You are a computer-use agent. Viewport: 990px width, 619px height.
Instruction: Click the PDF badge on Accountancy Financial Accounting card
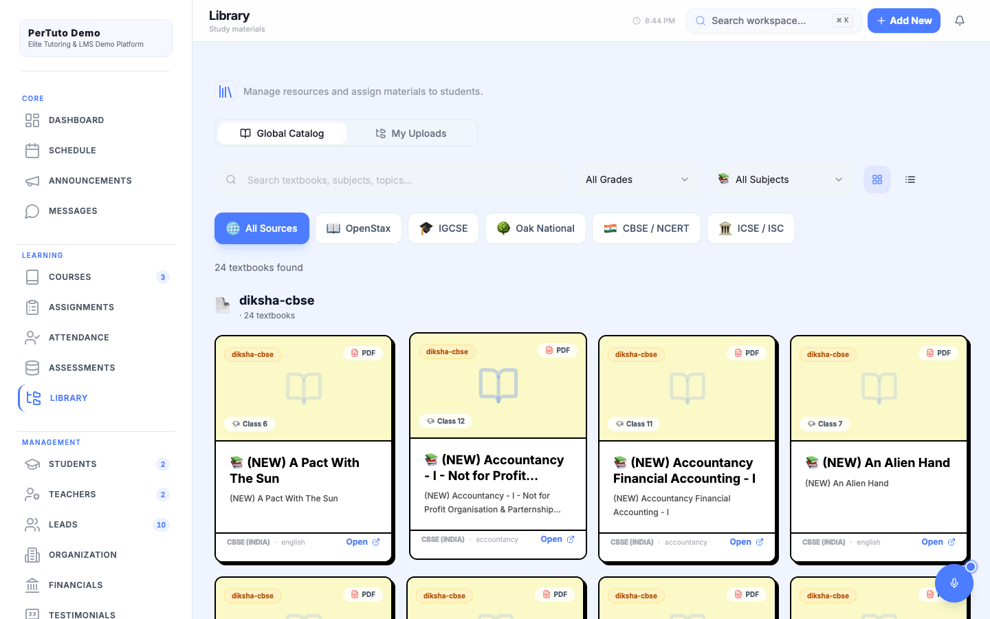[747, 353]
